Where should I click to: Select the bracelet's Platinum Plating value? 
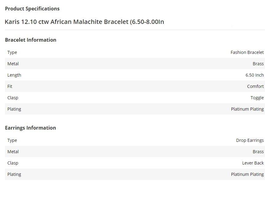coord(247,109)
